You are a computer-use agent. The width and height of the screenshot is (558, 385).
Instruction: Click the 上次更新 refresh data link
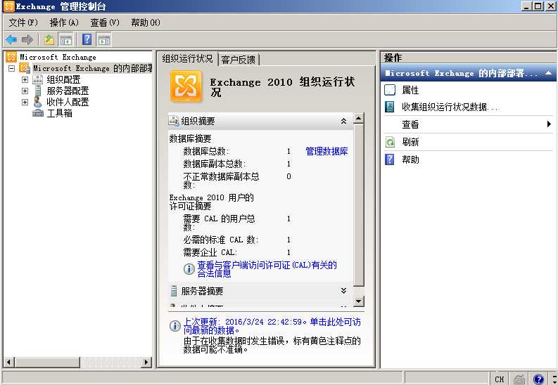click(x=272, y=326)
